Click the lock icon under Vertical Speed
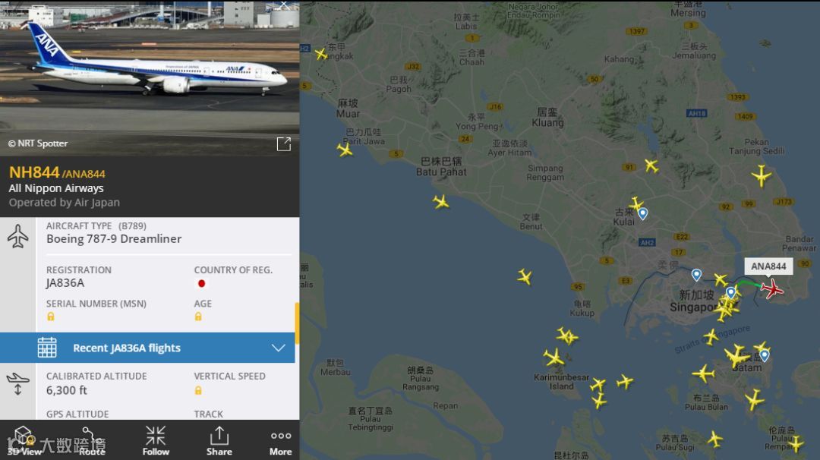 [x=198, y=390]
